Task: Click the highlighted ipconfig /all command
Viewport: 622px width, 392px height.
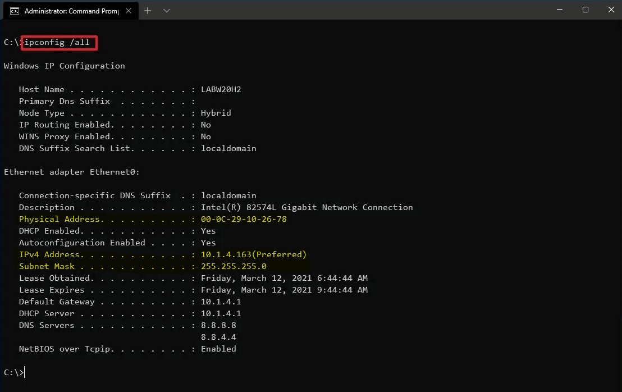Action: (x=59, y=43)
